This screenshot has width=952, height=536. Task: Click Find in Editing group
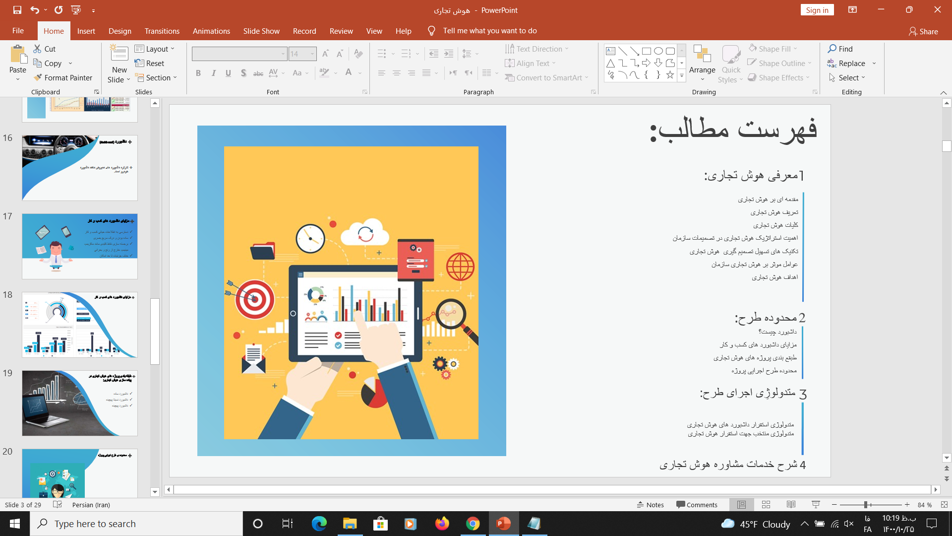[x=840, y=49]
